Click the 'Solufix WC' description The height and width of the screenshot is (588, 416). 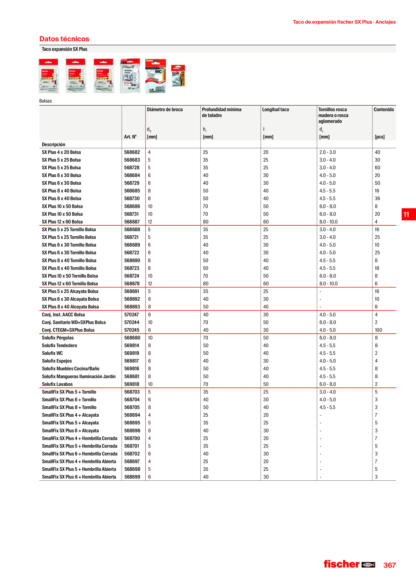[x=52, y=353]
